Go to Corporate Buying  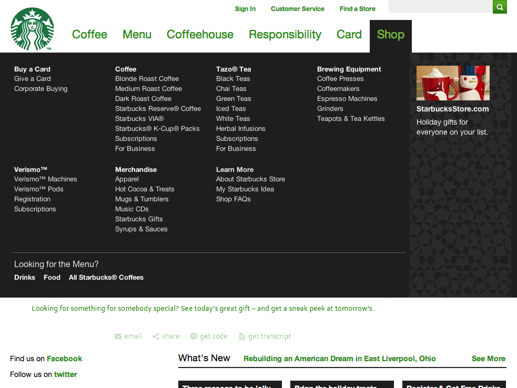click(x=40, y=89)
